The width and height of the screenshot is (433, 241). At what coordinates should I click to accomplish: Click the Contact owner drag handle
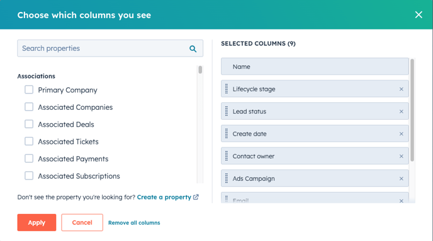(227, 156)
